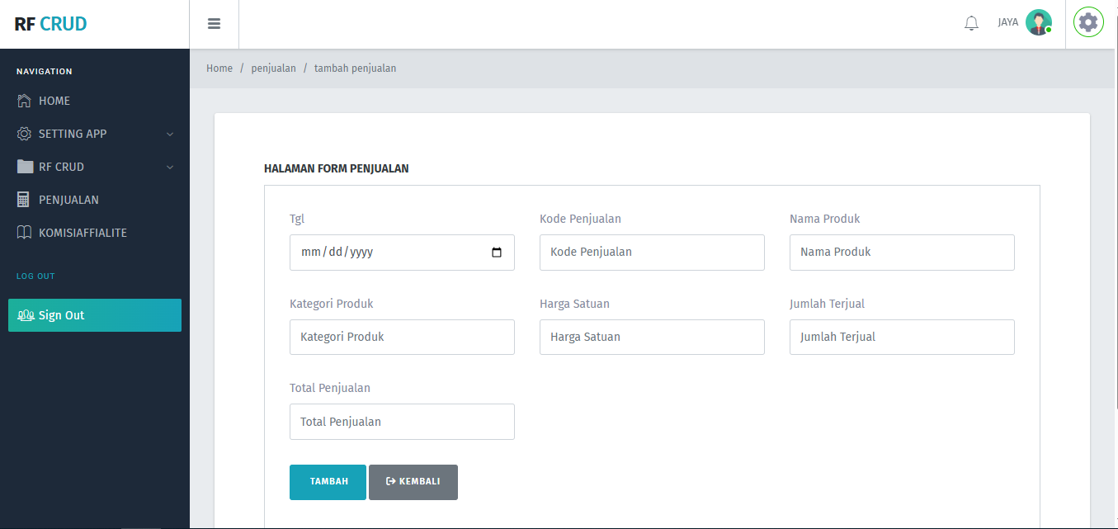Click the JAYA username text
Viewport: 1118px width, 529px height.
[x=1007, y=22]
